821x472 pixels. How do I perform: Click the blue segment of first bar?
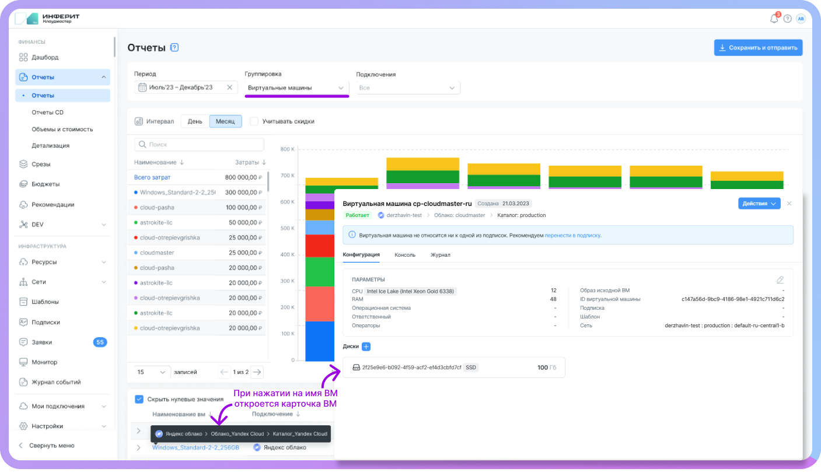(317, 341)
